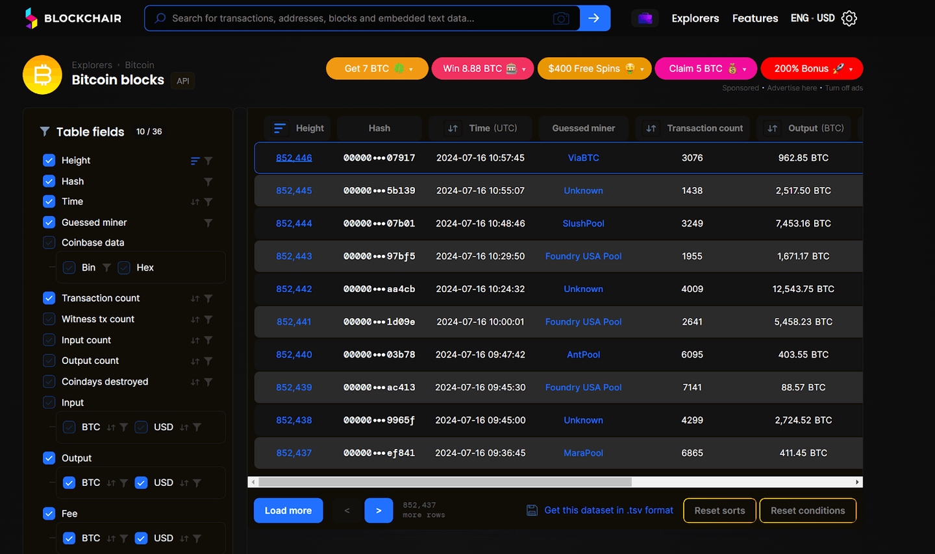Click the filter icon next to Guessed miner field
Image resolution: width=935 pixels, height=554 pixels.
[x=208, y=222]
